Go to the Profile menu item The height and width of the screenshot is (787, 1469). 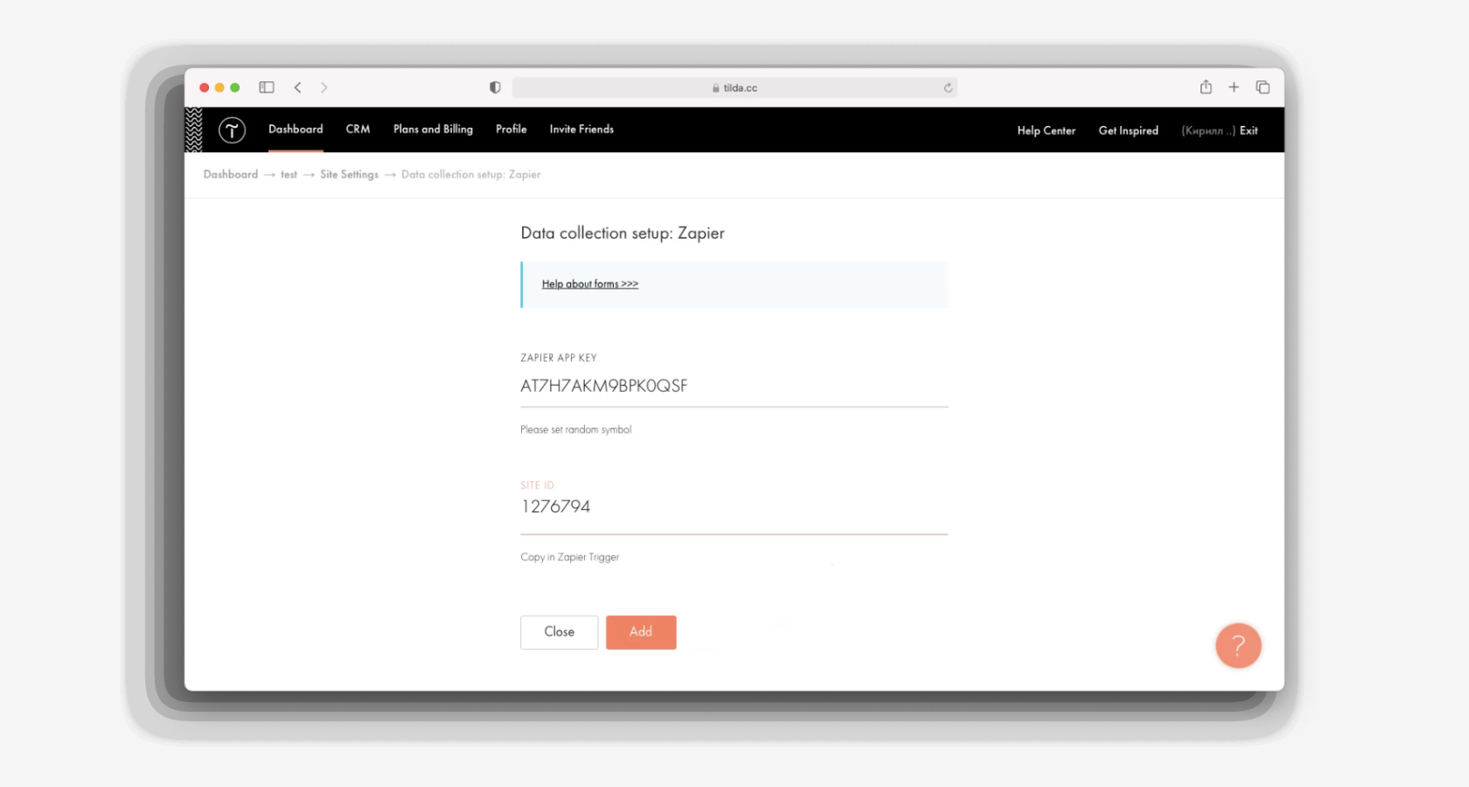click(x=512, y=129)
